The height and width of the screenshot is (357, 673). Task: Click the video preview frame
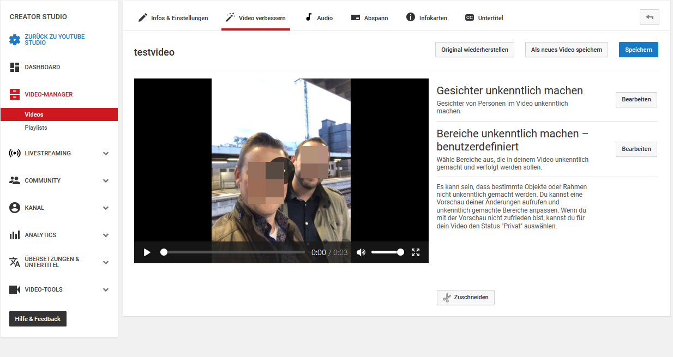click(x=281, y=171)
